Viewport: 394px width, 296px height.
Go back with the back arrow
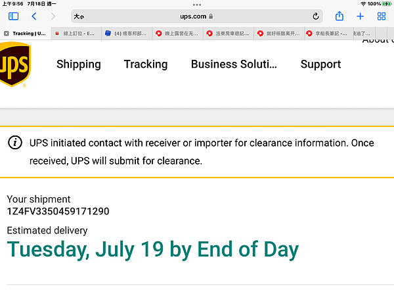tap(34, 16)
